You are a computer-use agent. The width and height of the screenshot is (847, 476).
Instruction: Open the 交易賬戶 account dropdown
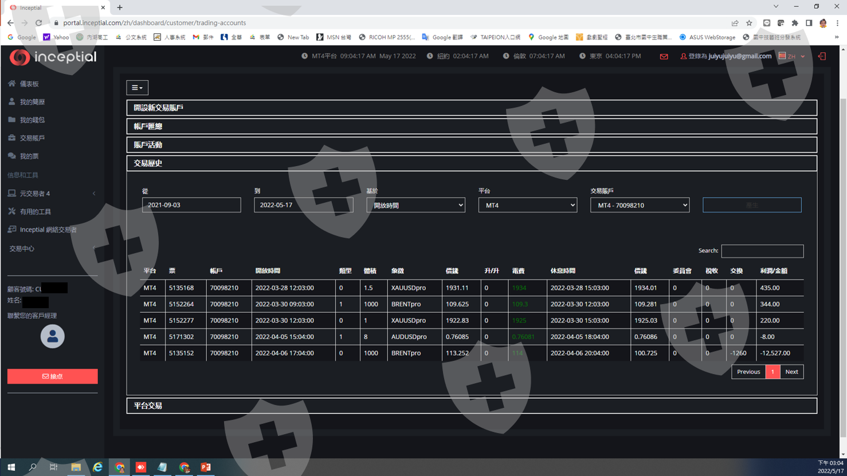[x=640, y=205]
